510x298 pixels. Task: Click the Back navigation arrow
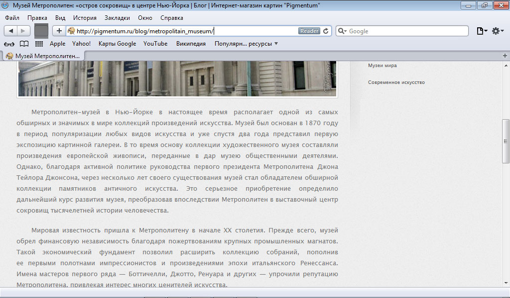(x=11, y=31)
